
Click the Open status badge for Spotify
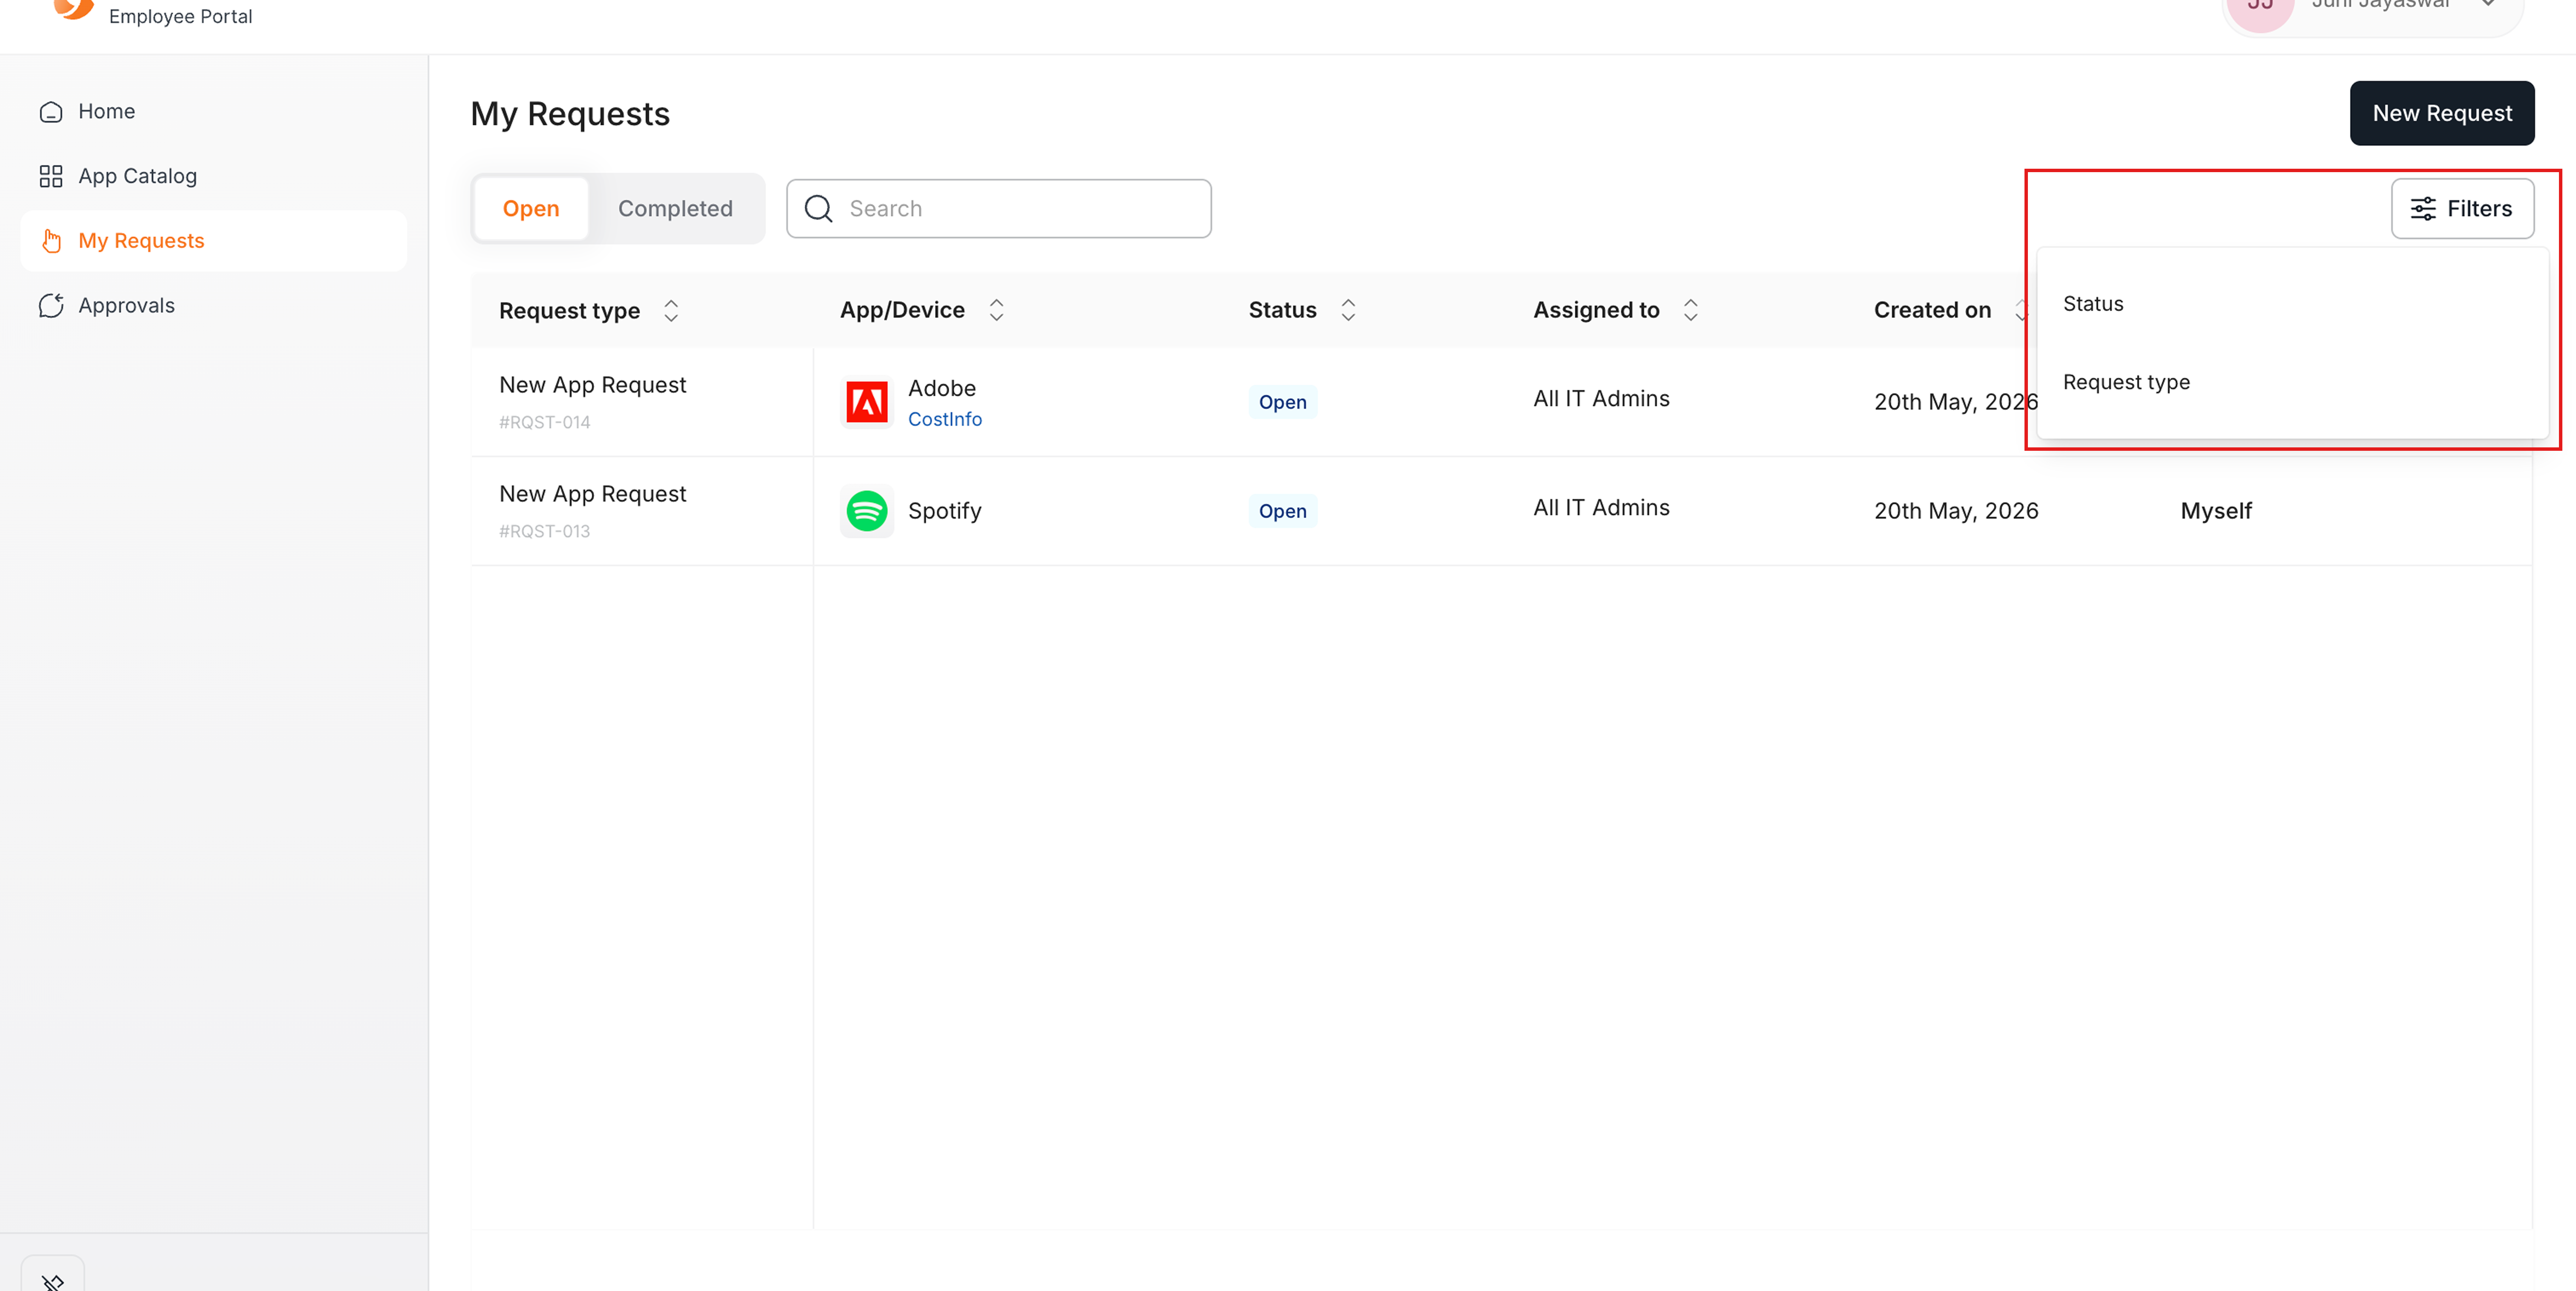point(1283,511)
